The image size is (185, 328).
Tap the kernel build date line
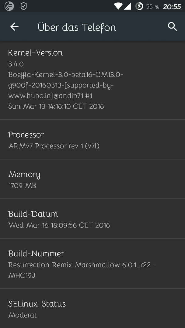pos(56,106)
